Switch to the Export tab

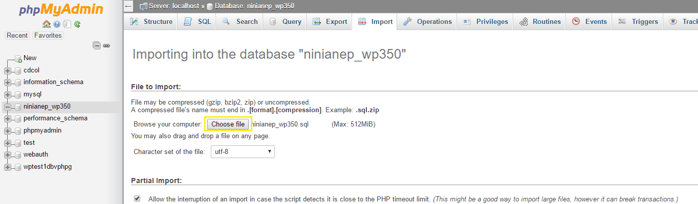point(330,21)
